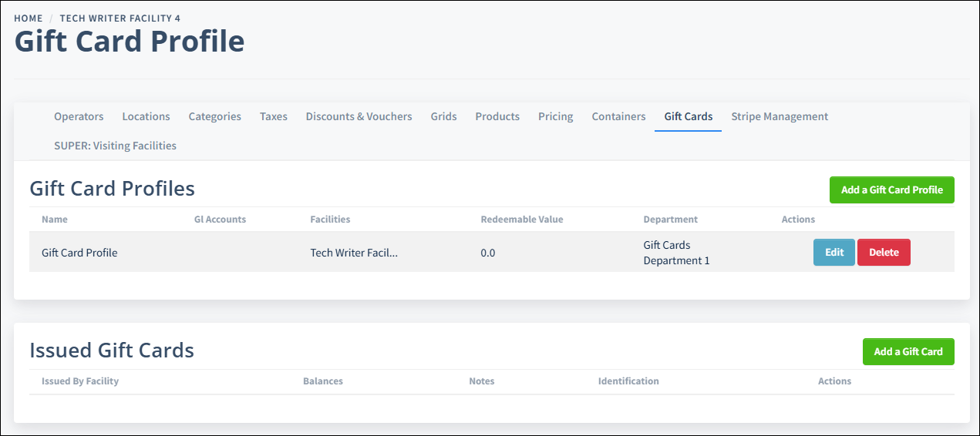Switch to the Grids tab
The image size is (980, 436).
pos(443,116)
